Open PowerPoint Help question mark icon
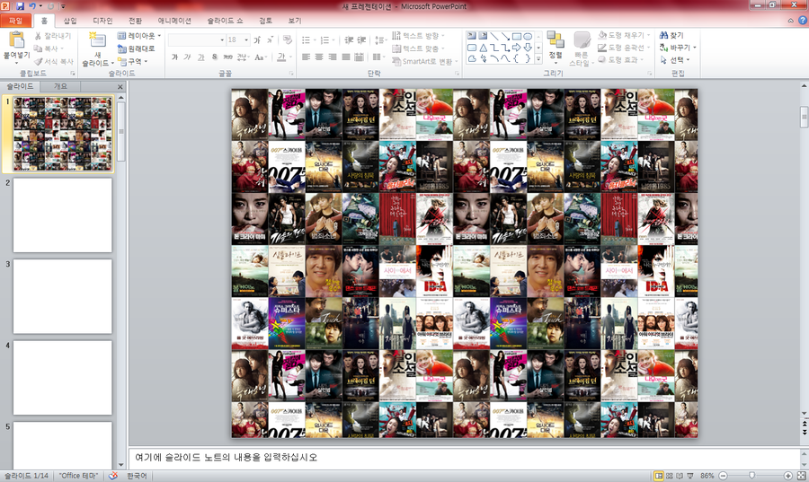 coord(803,21)
